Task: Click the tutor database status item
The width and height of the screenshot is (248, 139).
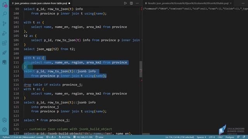Action: point(100,137)
